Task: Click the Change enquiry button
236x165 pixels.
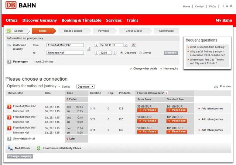Action: pyautogui.click(x=20, y=156)
